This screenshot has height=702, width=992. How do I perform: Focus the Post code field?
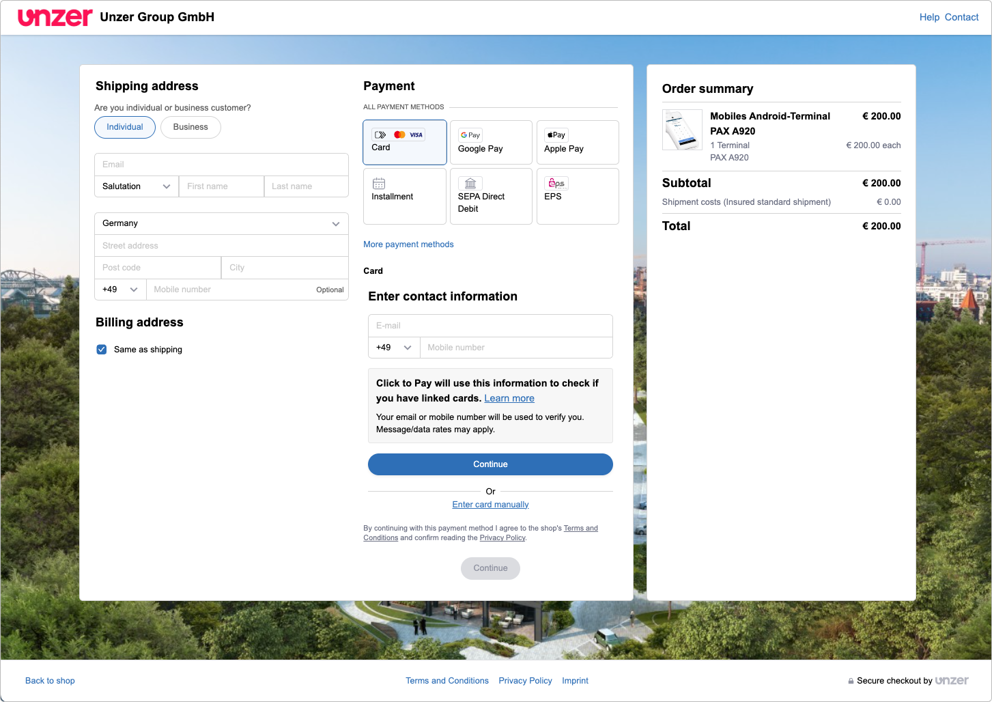point(158,268)
